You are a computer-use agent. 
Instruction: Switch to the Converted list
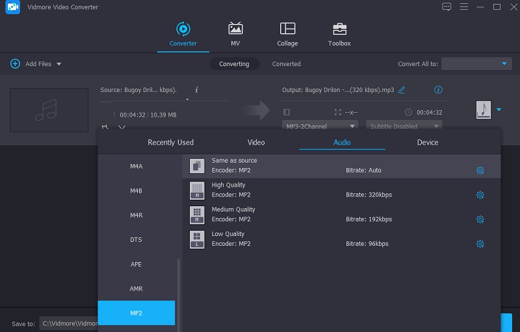(x=286, y=64)
